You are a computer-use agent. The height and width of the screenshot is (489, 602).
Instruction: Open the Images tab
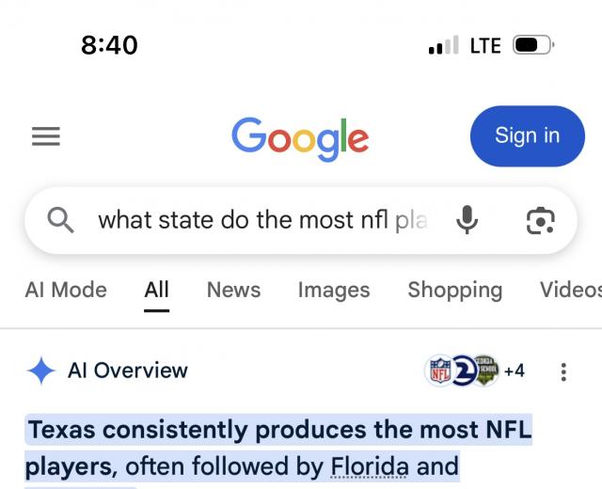[x=334, y=290]
